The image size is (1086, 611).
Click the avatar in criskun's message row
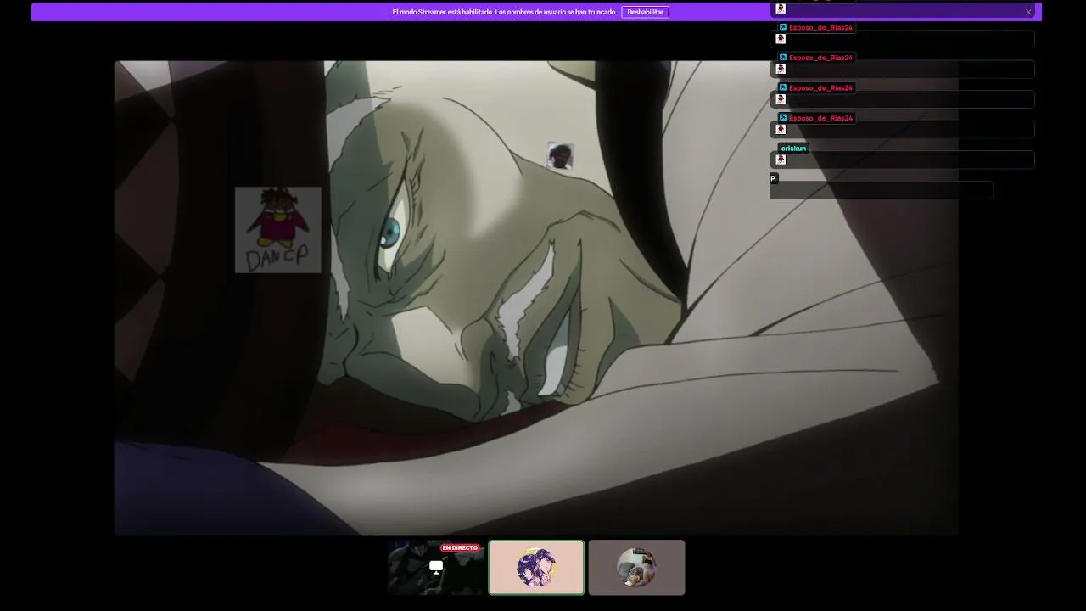click(781, 160)
